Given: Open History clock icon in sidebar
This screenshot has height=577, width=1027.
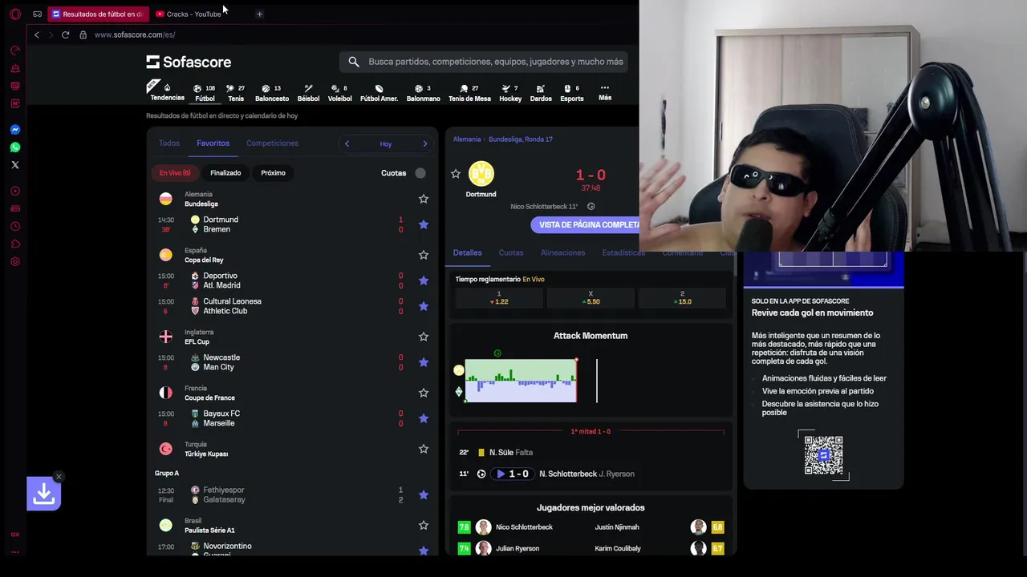Looking at the screenshot, I should click(14, 226).
